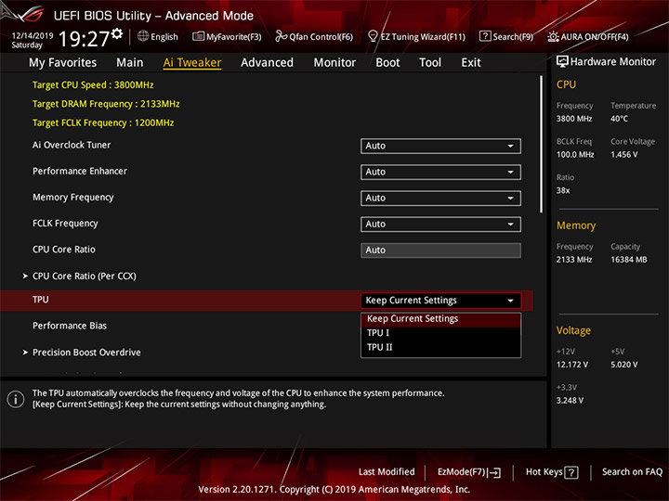
Task: Select TPU II option
Action: pyautogui.click(x=440, y=347)
